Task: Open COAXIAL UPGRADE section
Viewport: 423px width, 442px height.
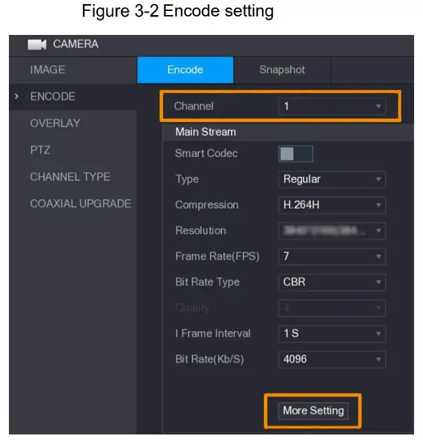Action: (80, 204)
